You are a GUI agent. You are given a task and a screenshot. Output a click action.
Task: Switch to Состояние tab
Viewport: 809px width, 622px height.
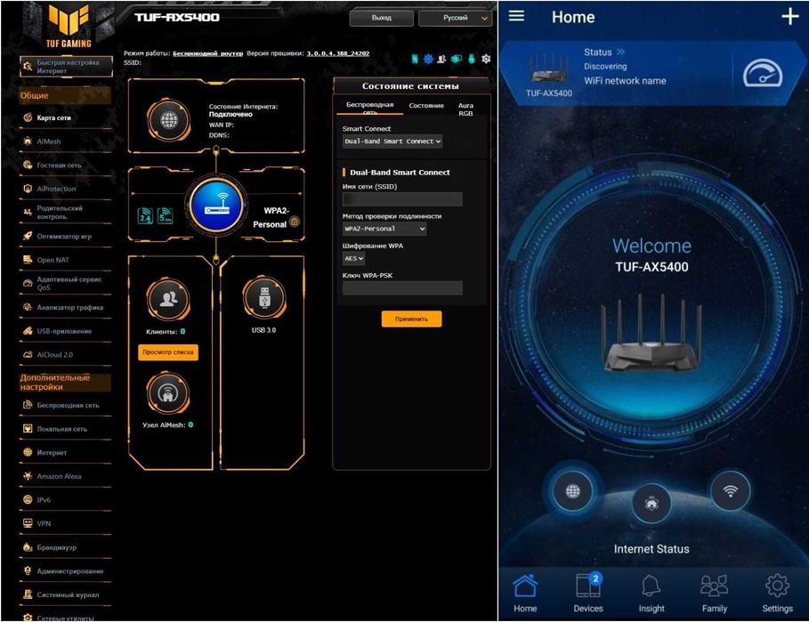pos(426,105)
